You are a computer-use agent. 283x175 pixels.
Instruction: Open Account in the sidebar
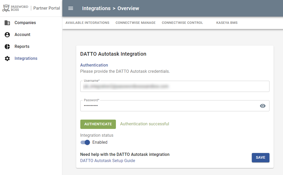tap(22, 34)
